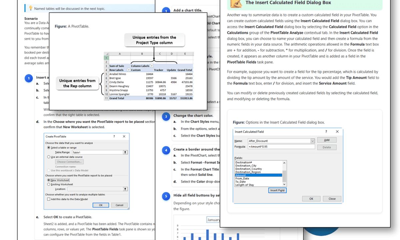Click the help icon in the Create PivotTable dialog
The width and height of the screenshot is (400, 240).
pyautogui.click(x=114, y=136)
